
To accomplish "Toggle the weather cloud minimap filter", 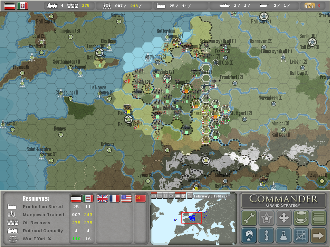I will coord(154,196).
